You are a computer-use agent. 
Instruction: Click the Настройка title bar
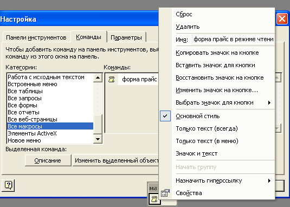click(x=80, y=19)
